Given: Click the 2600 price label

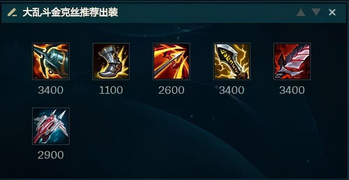Looking at the screenshot, I should [x=171, y=90].
